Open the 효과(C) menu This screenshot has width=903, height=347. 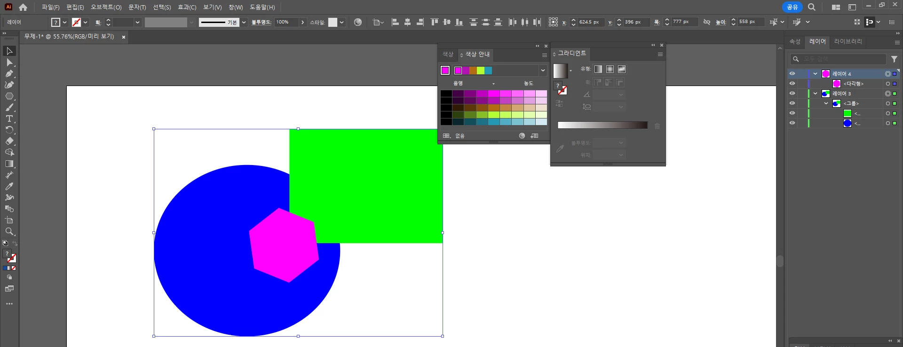(x=187, y=7)
